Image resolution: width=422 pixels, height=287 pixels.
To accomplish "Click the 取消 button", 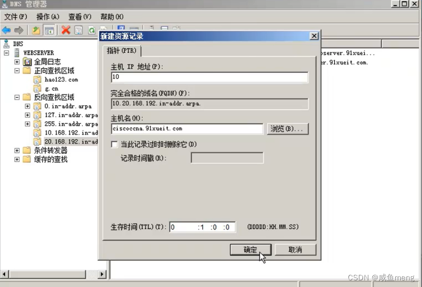I will pyautogui.click(x=295, y=250).
